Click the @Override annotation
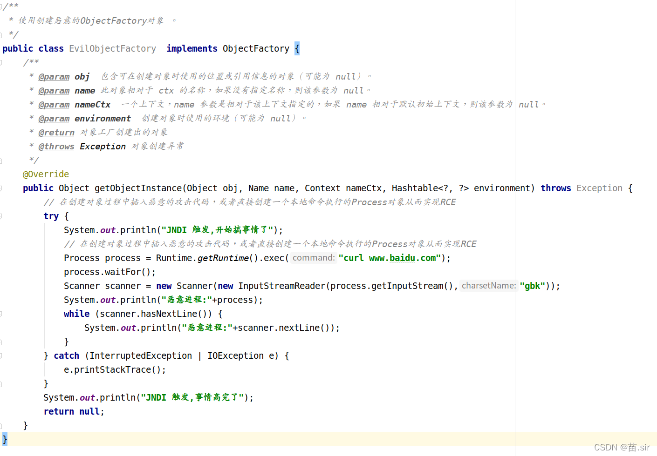The width and height of the screenshot is (657, 456). tap(46, 174)
